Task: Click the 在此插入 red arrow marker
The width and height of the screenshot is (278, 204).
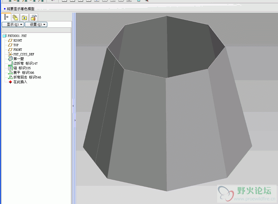Action: [10, 82]
